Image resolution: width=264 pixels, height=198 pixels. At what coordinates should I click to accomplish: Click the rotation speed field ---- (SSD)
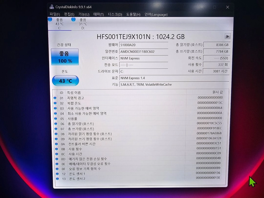pyautogui.click(x=216, y=58)
